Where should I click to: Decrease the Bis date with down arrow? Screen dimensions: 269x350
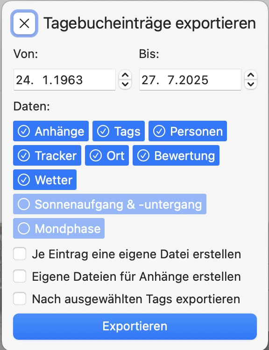[x=251, y=84]
